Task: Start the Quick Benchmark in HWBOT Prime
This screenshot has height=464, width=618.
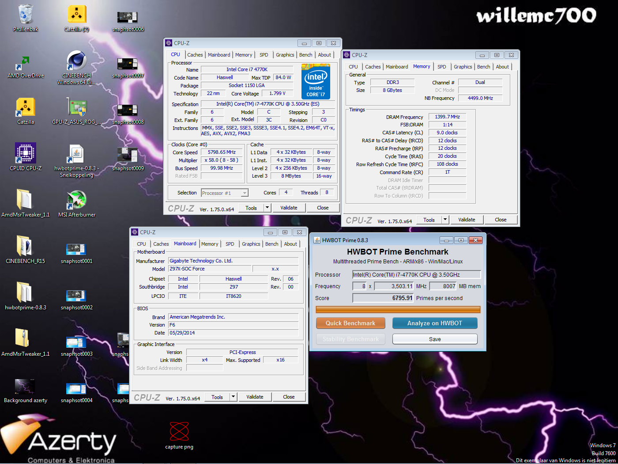Action: pos(350,323)
